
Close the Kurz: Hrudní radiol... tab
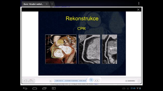tap(47, 4)
